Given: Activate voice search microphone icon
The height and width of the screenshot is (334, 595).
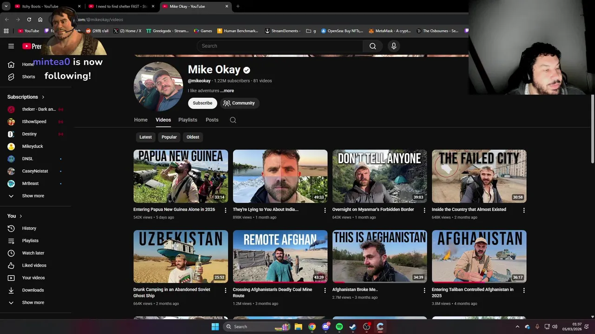Looking at the screenshot, I should (394, 46).
